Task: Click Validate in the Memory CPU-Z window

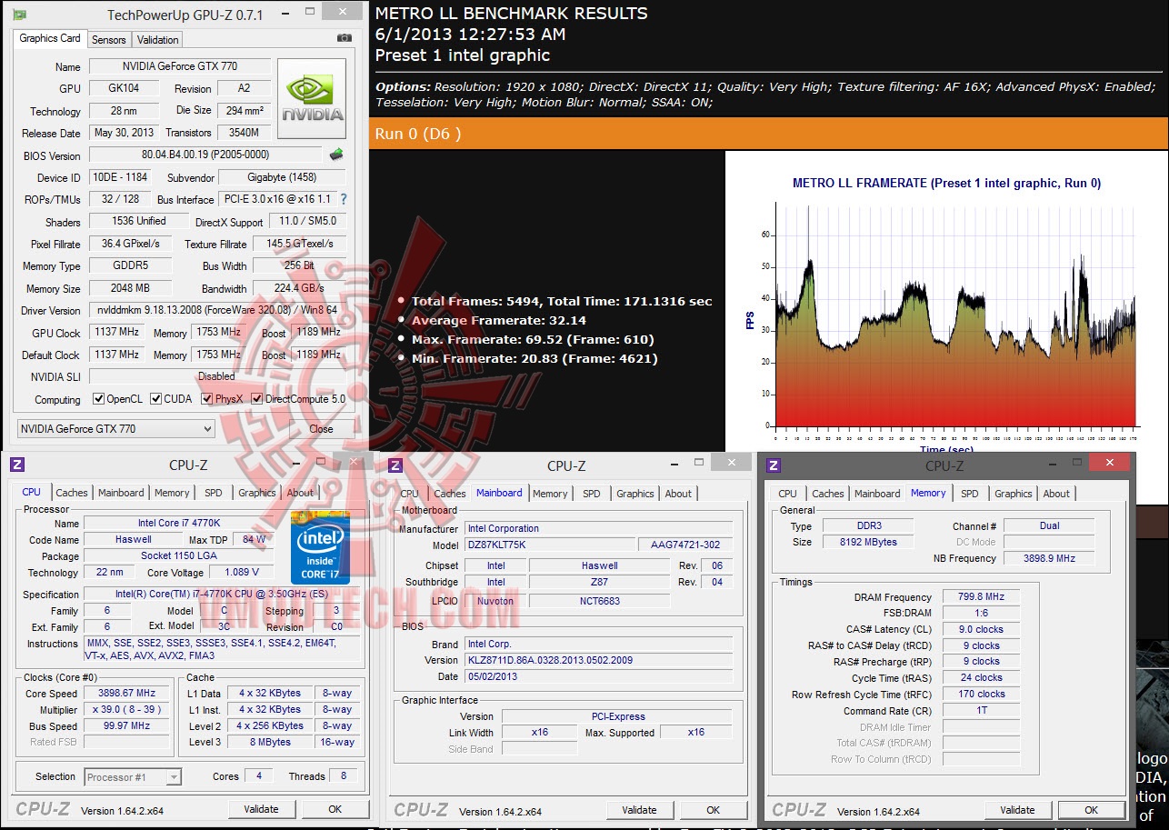Action: [1017, 810]
